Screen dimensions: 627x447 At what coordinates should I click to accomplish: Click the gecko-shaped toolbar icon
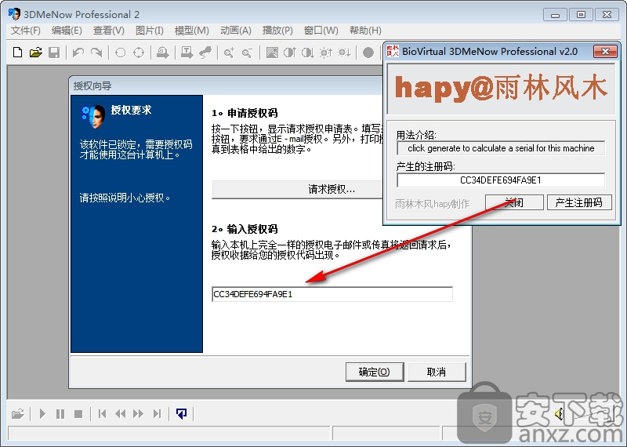(205, 53)
